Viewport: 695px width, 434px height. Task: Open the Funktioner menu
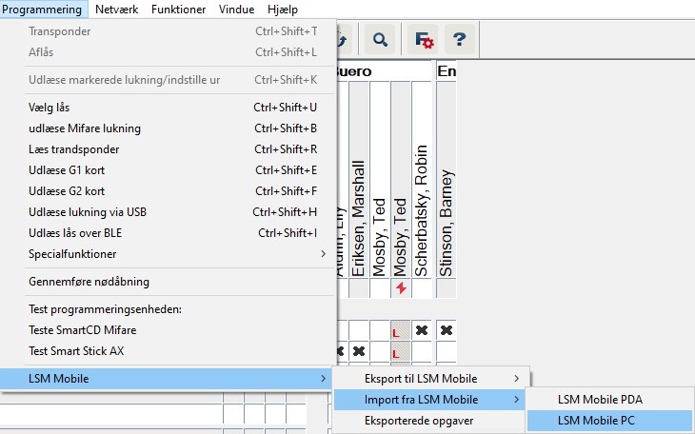[179, 9]
